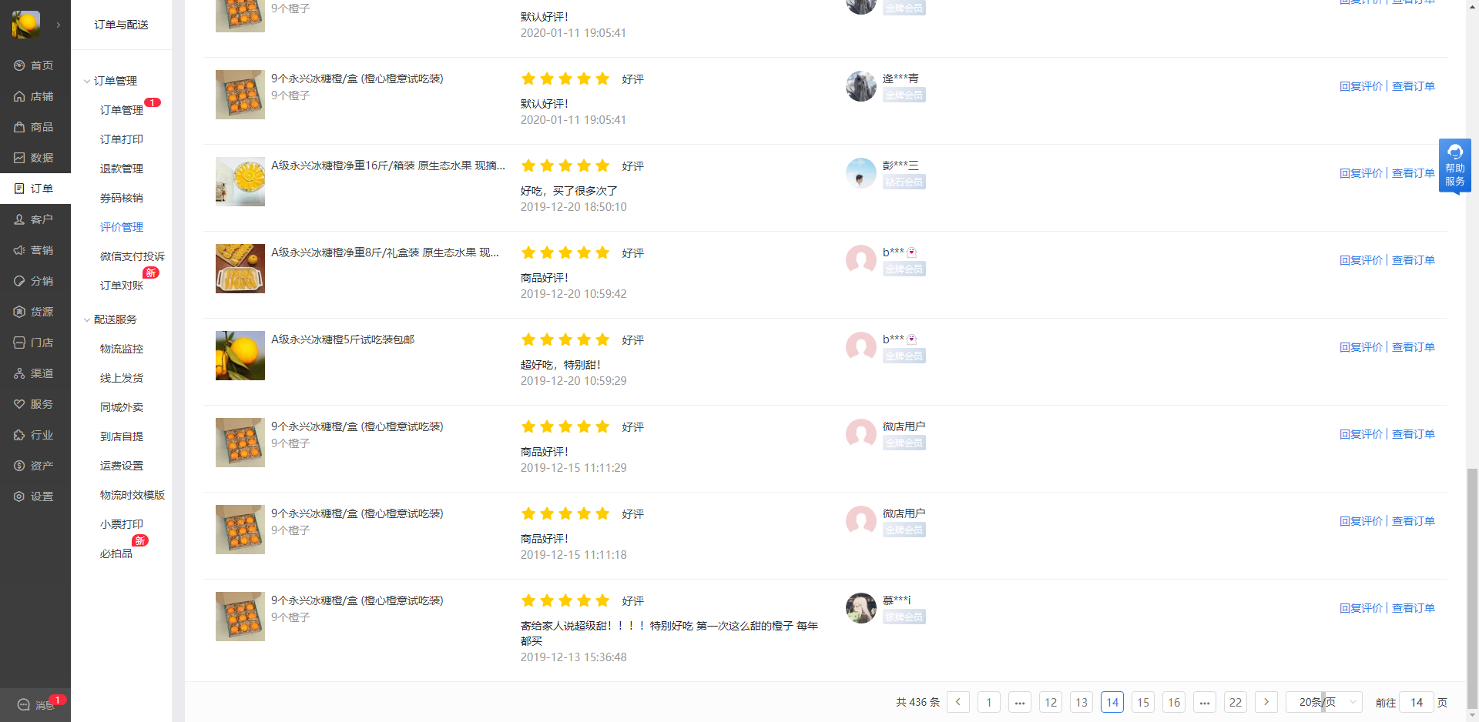1479x722 pixels.
Task: Open the 20条/页 page size dropdown
Action: [1323, 702]
